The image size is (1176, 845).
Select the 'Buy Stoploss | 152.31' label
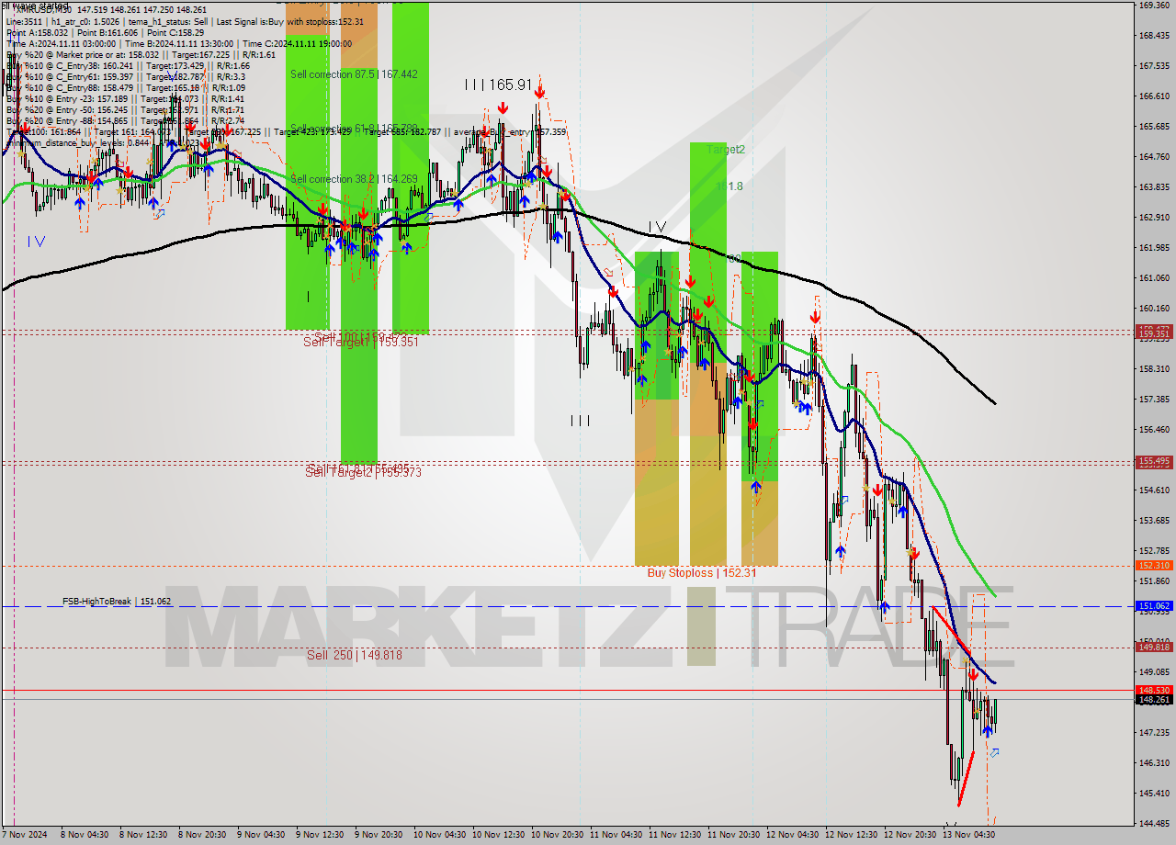click(702, 573)
